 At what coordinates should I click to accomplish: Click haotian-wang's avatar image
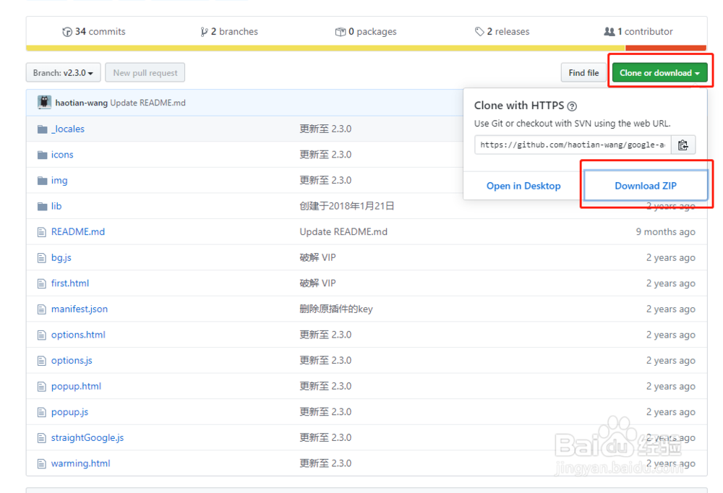coord(44,102)
